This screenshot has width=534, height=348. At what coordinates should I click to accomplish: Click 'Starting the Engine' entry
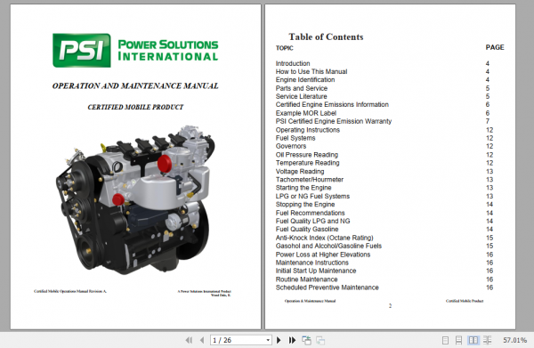pos(303,188)
